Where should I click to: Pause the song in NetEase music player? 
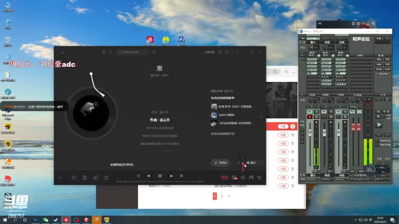[160, 176]
